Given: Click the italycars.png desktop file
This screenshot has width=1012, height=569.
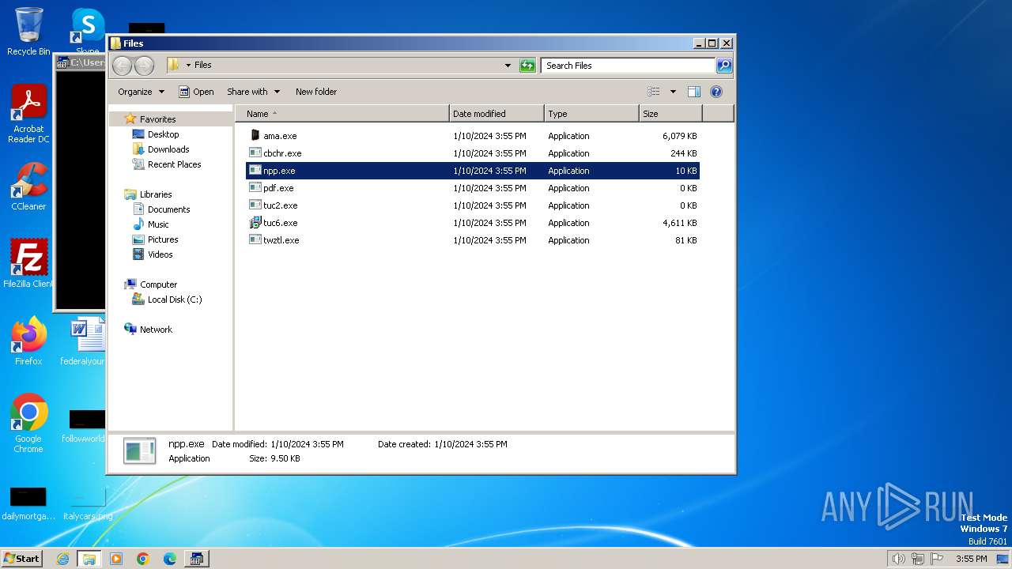Looking at the screenshot, I should 88,504.
